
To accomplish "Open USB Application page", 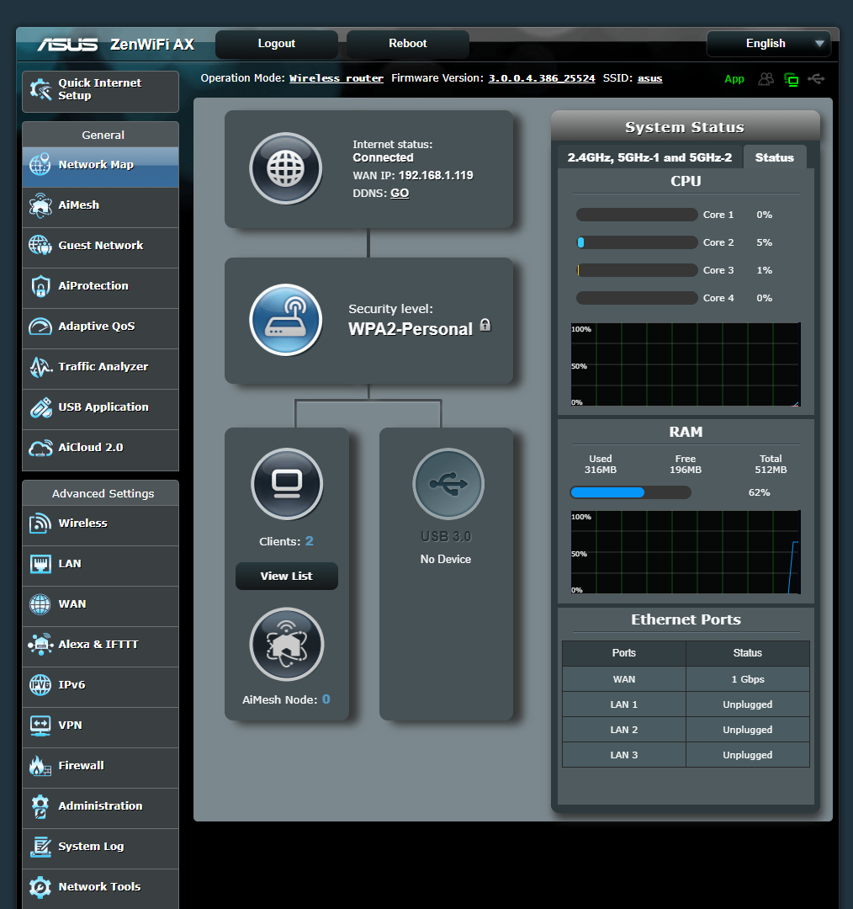I will click(100, 407).
